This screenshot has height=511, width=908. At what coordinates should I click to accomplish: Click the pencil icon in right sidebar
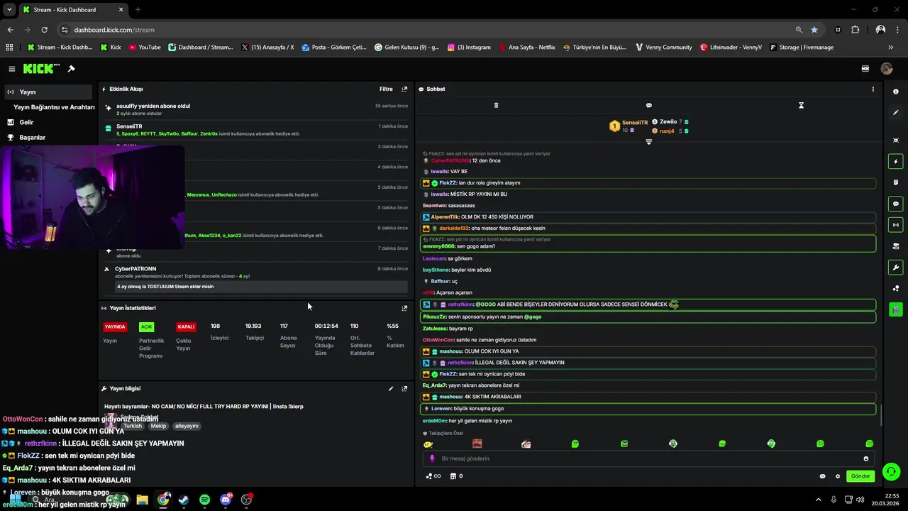tap(896, 113)
